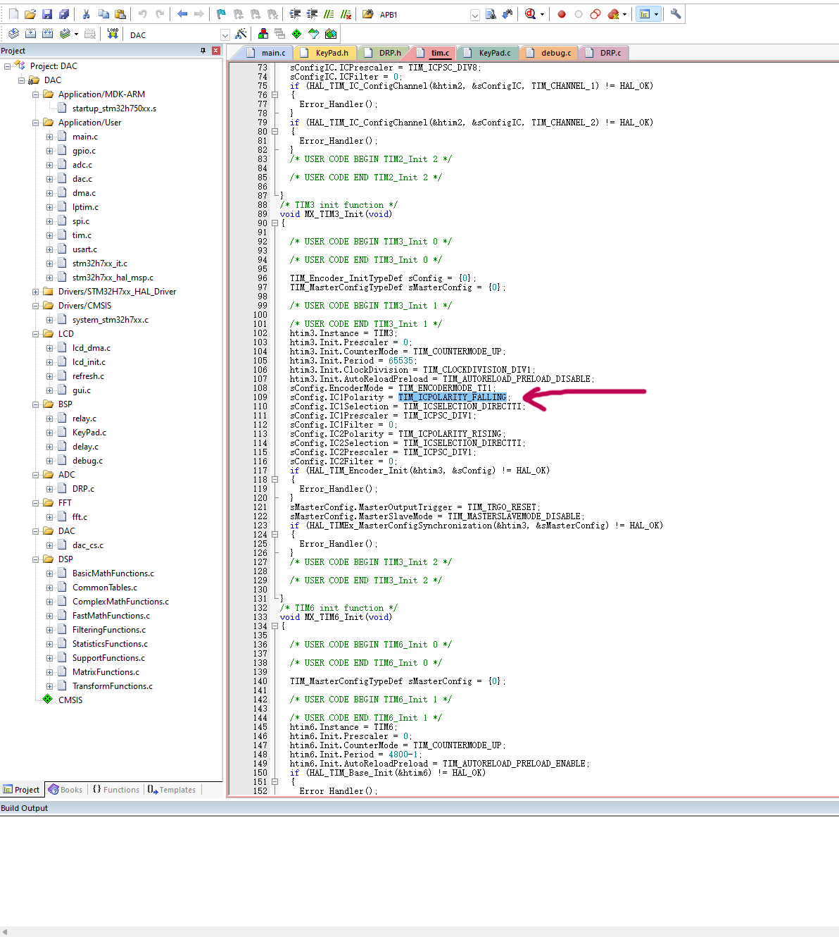Open Manage Project Items icon

(x=263, y=34)
